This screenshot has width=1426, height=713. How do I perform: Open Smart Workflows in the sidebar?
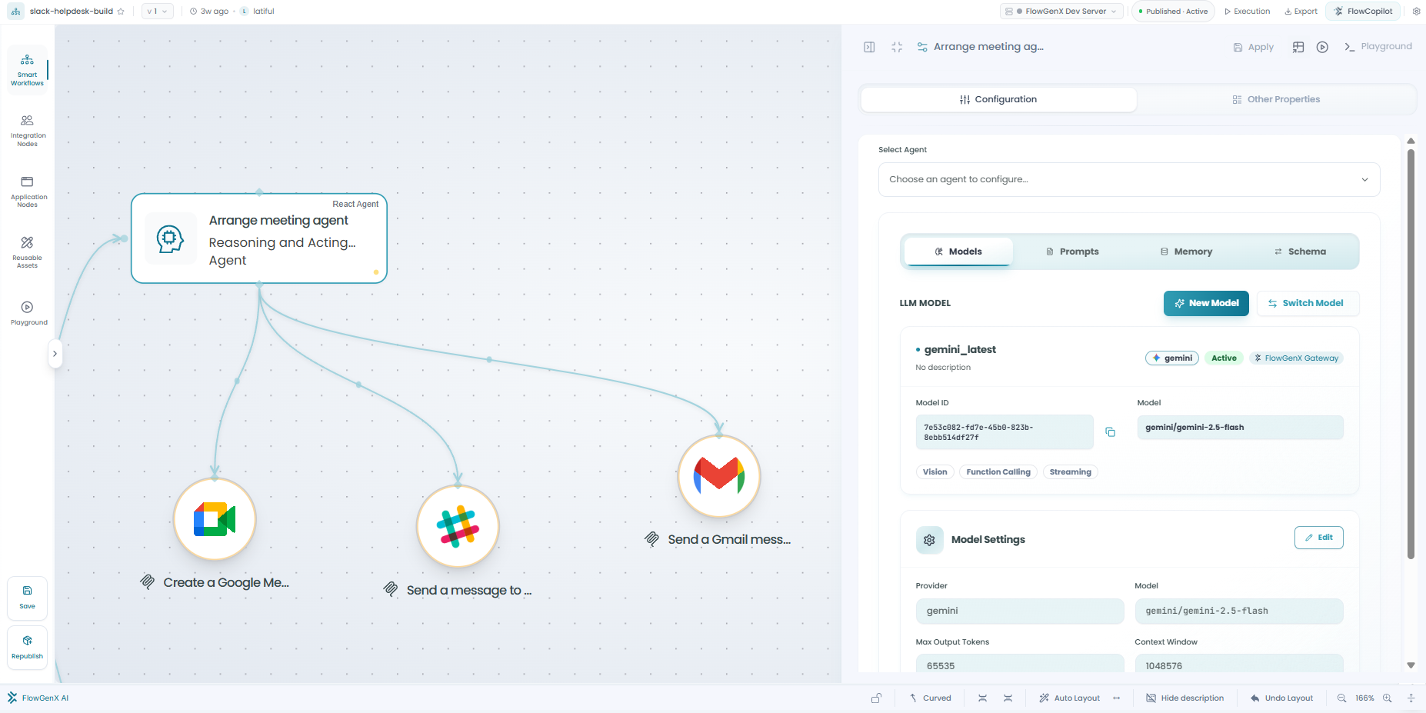tap(27, 70)
